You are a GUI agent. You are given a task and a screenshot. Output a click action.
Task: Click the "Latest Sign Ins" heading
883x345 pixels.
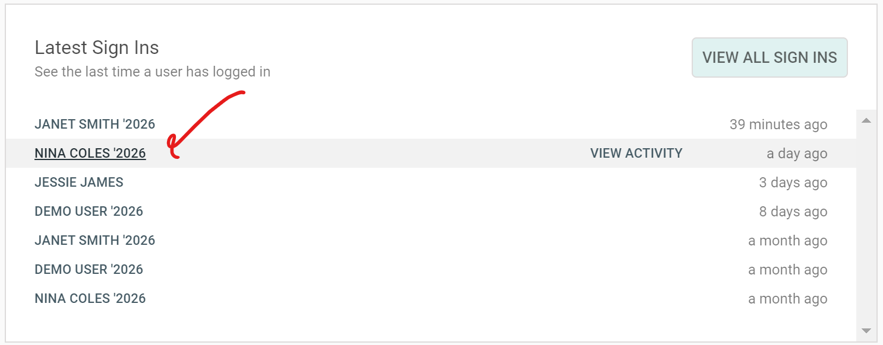[97, 47]
